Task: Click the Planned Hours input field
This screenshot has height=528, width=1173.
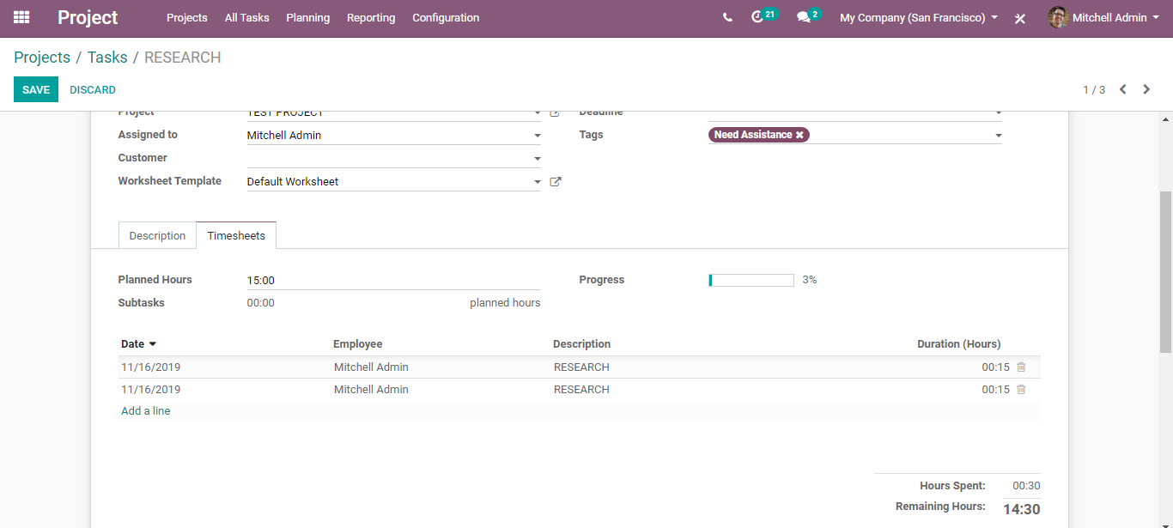Action: pyautogui.click(x=393, y=281)
